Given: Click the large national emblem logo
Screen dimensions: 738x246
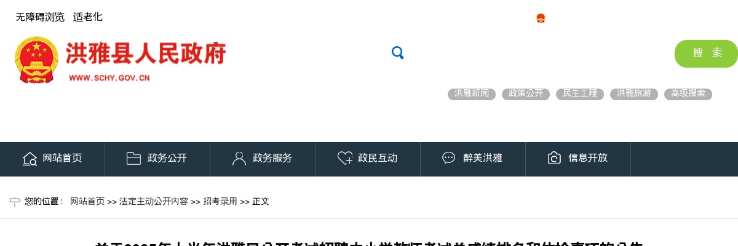Looking at the screenshot, I should pos(36,60).
